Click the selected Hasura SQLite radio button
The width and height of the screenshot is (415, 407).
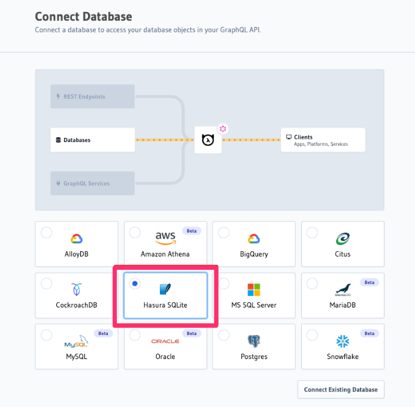(135, 284)
